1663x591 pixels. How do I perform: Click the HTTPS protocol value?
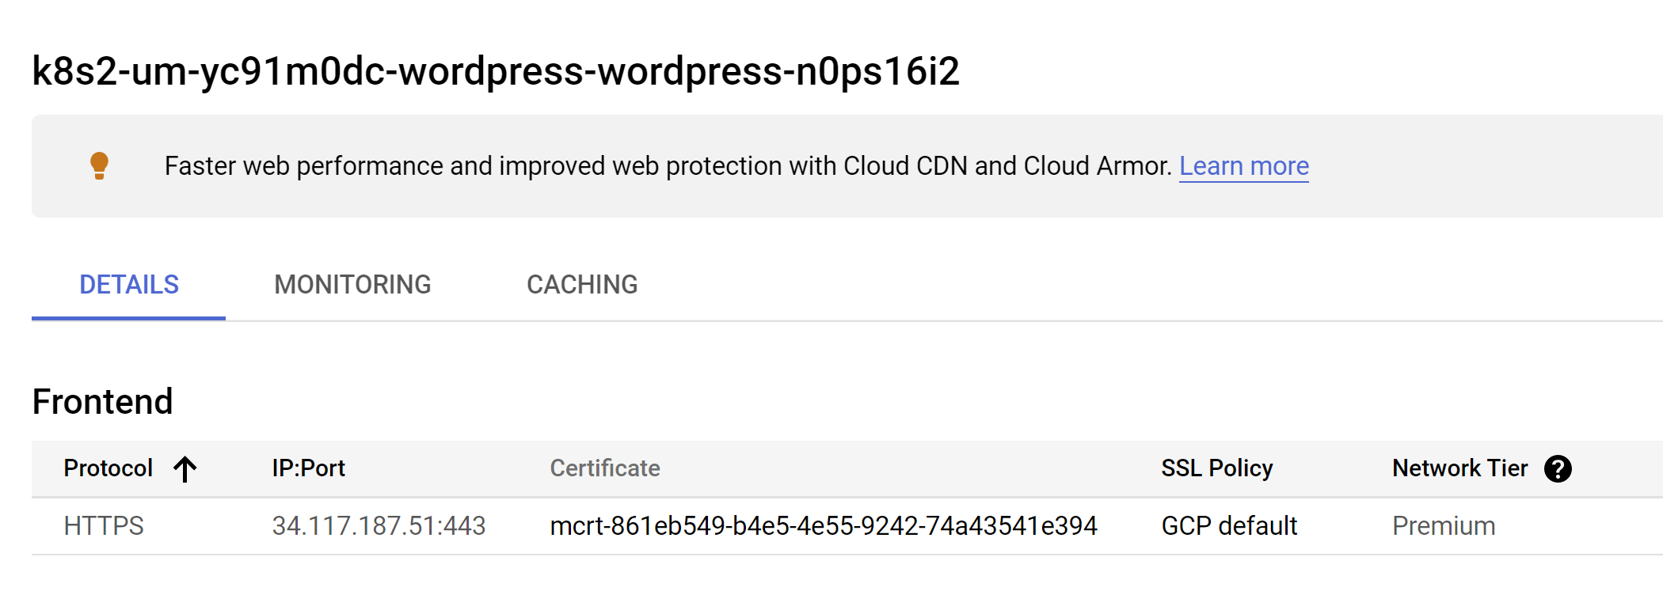coord(103,525)
